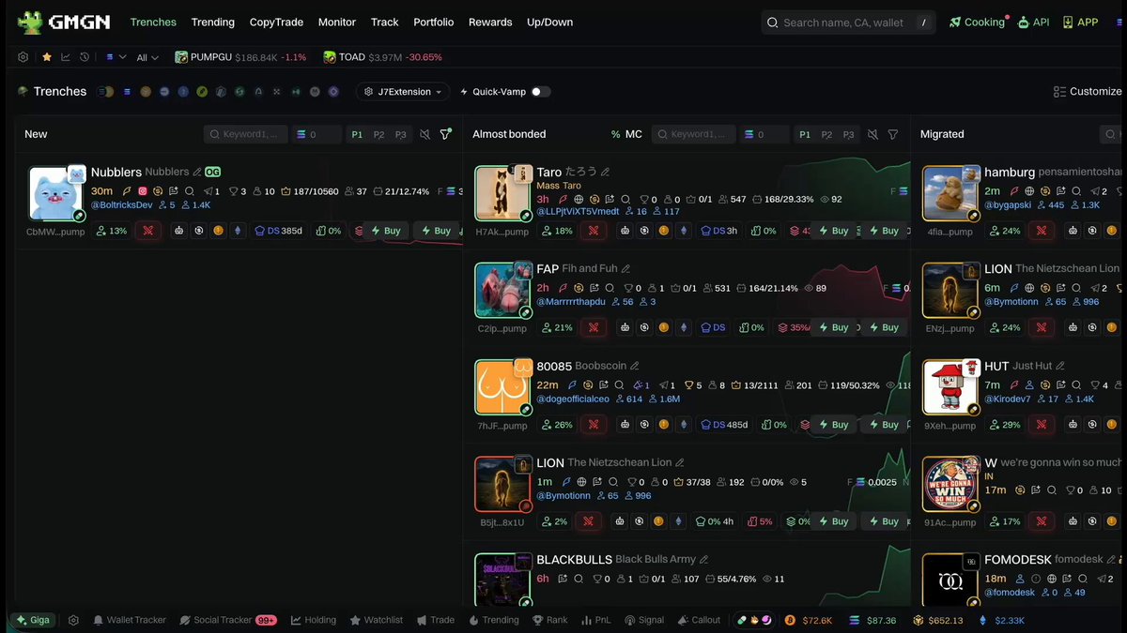Open the Portfolio tab

coord(433,22)
